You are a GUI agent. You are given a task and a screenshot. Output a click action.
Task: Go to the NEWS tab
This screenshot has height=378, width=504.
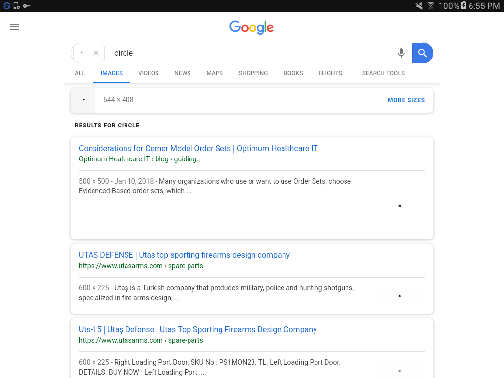[x=183, y=73]
